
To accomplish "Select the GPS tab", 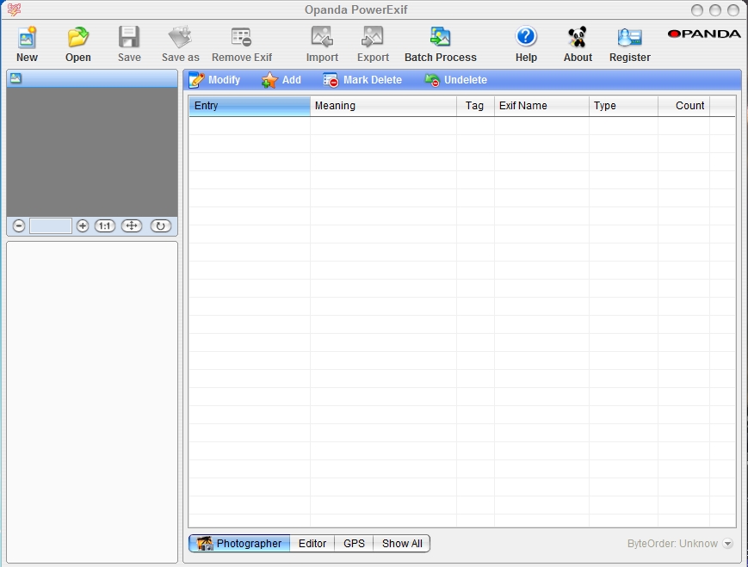I will [x=354, y=544].
